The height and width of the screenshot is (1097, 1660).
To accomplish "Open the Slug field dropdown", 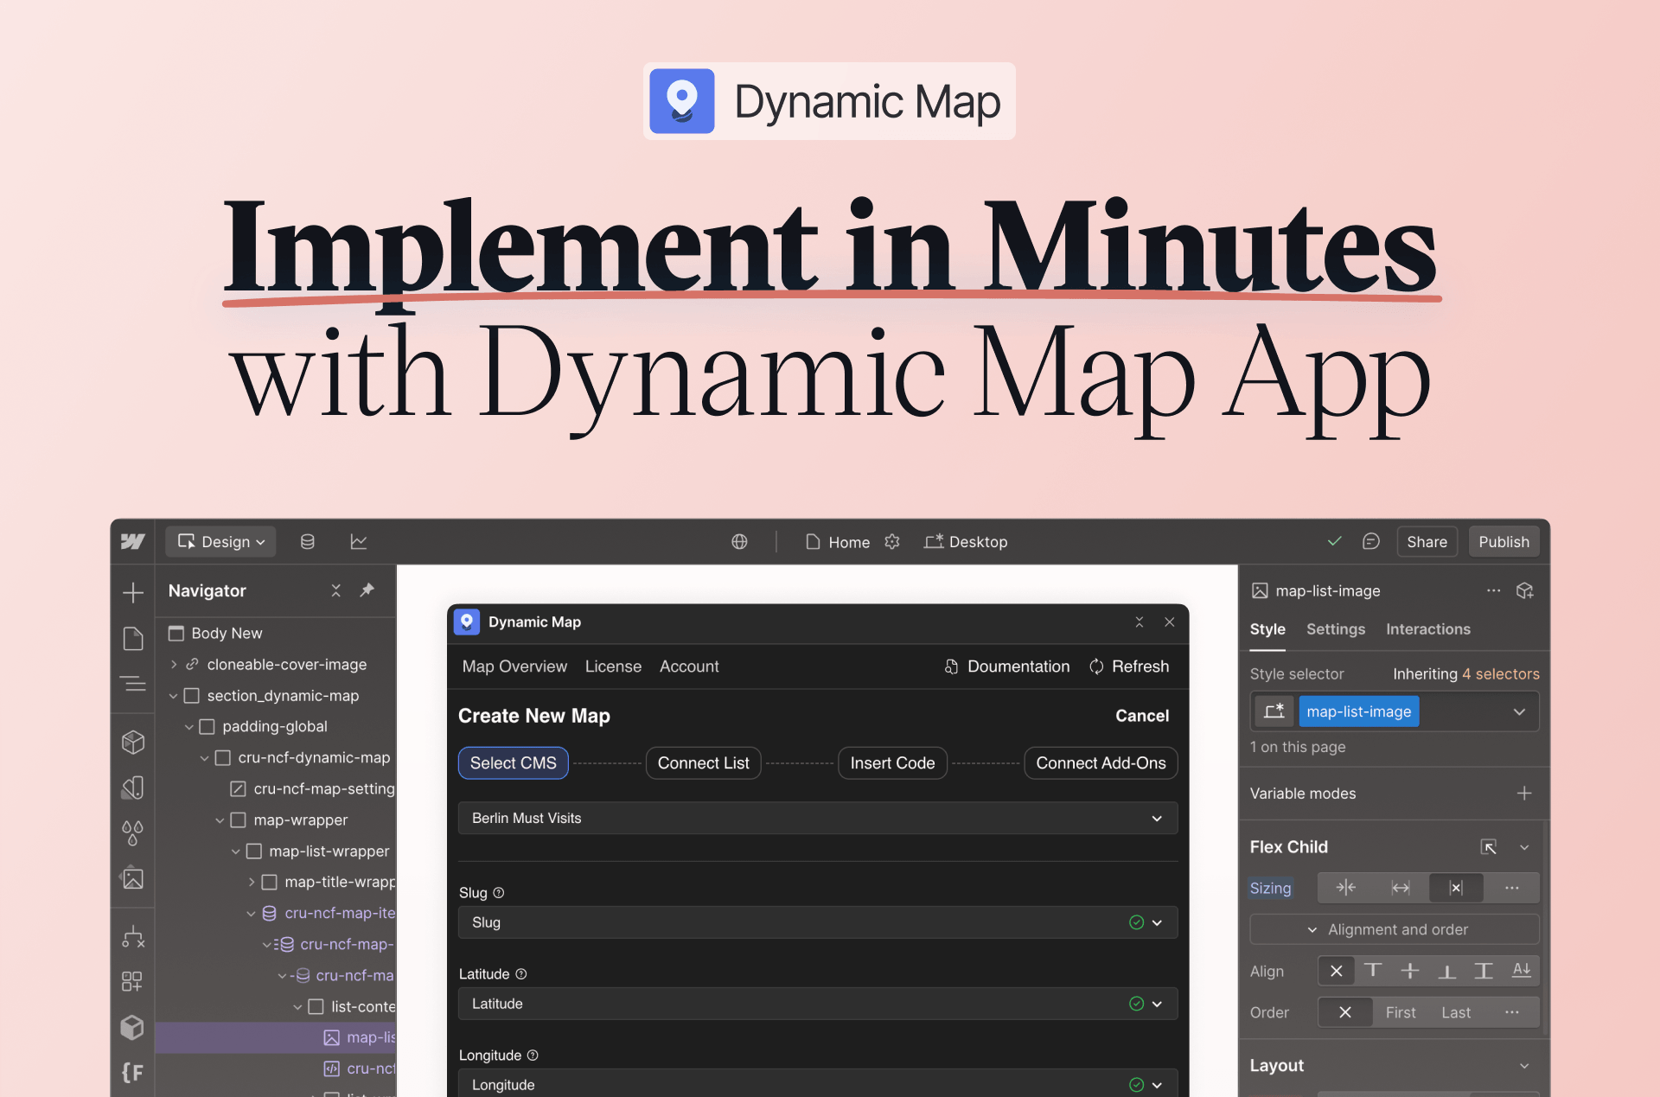I will [x=818, y=922].
